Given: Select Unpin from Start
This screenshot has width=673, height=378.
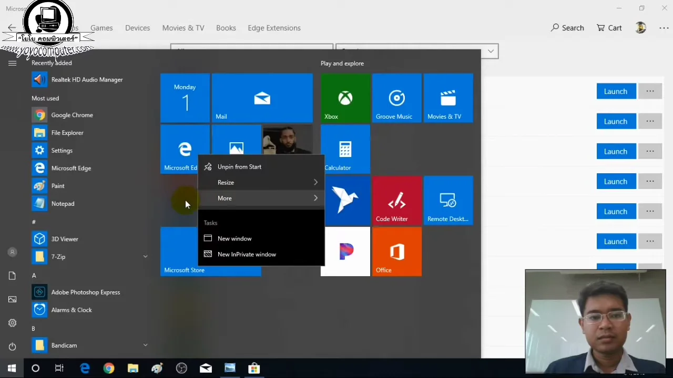Looking at the screenshot, I should click(239, 166).
